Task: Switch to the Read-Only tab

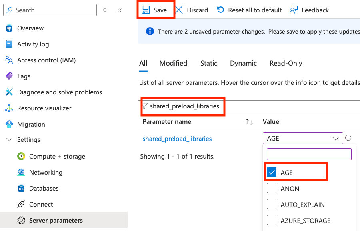Action: 286,63
